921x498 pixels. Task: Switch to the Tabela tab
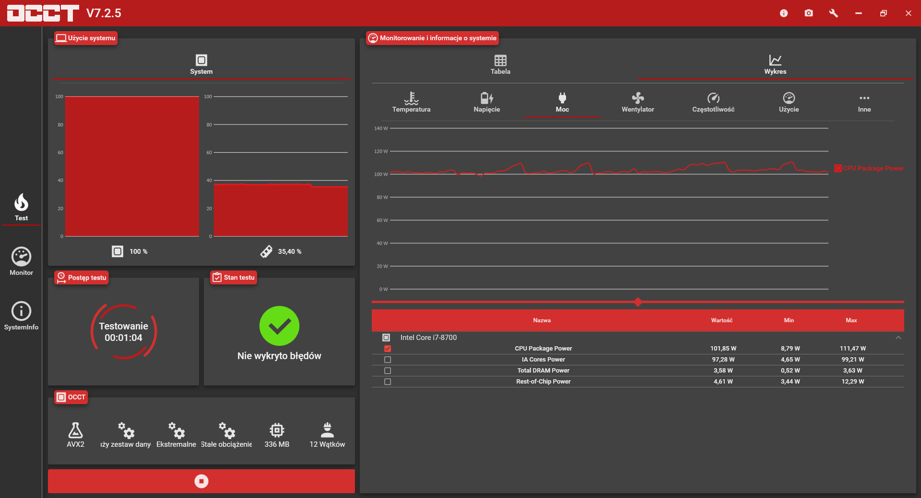click(x=500, y=65)
